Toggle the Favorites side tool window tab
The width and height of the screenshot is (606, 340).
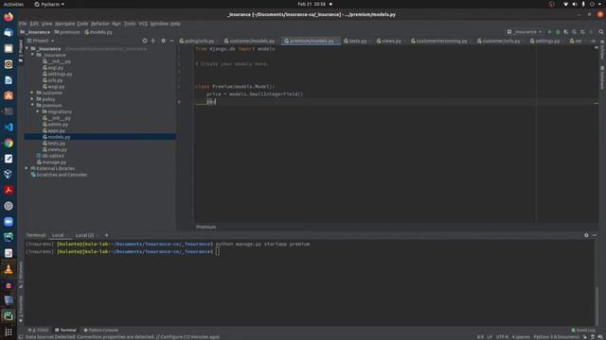pos(21,310)
